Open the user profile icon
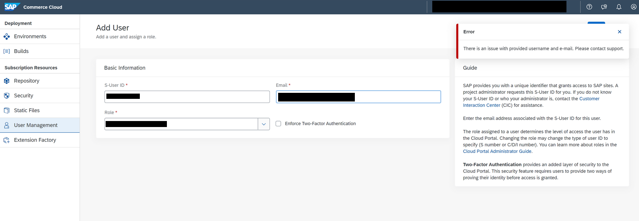The height and width of the screenshot is (221, 639). pos(634,7)
